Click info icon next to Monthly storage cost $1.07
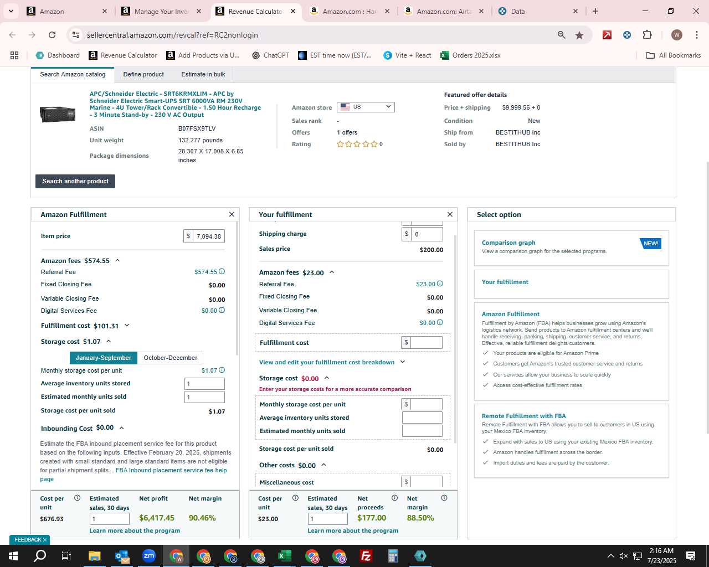Viewport: 709px width, 567px height. (x=222, y=370)
